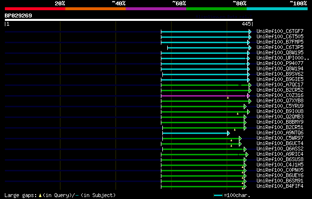This screenshot has height=199, width=312.
Task: Click the white BP029269 query sequence bar
Action: click(129, 20)
